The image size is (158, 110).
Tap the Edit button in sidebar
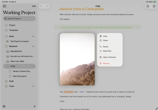point(34,6)
